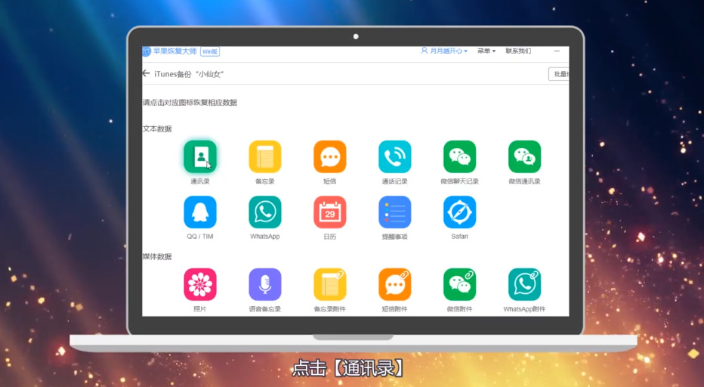Open the 日历 calendar icon
704x387 pixels.
330,212
